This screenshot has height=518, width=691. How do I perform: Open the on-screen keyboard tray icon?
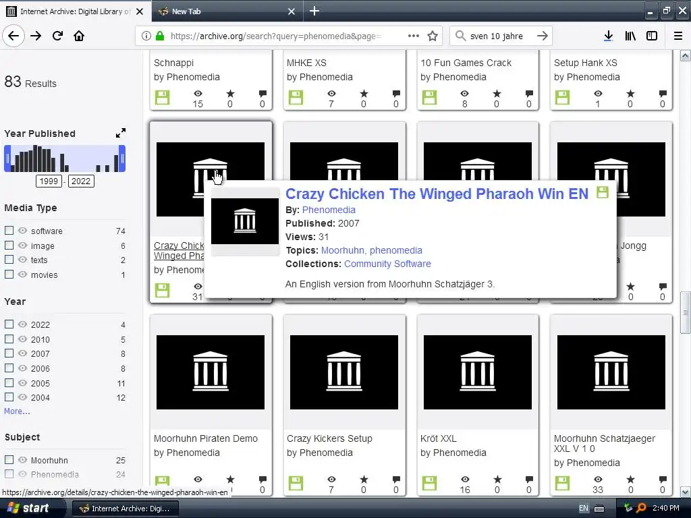599,509
